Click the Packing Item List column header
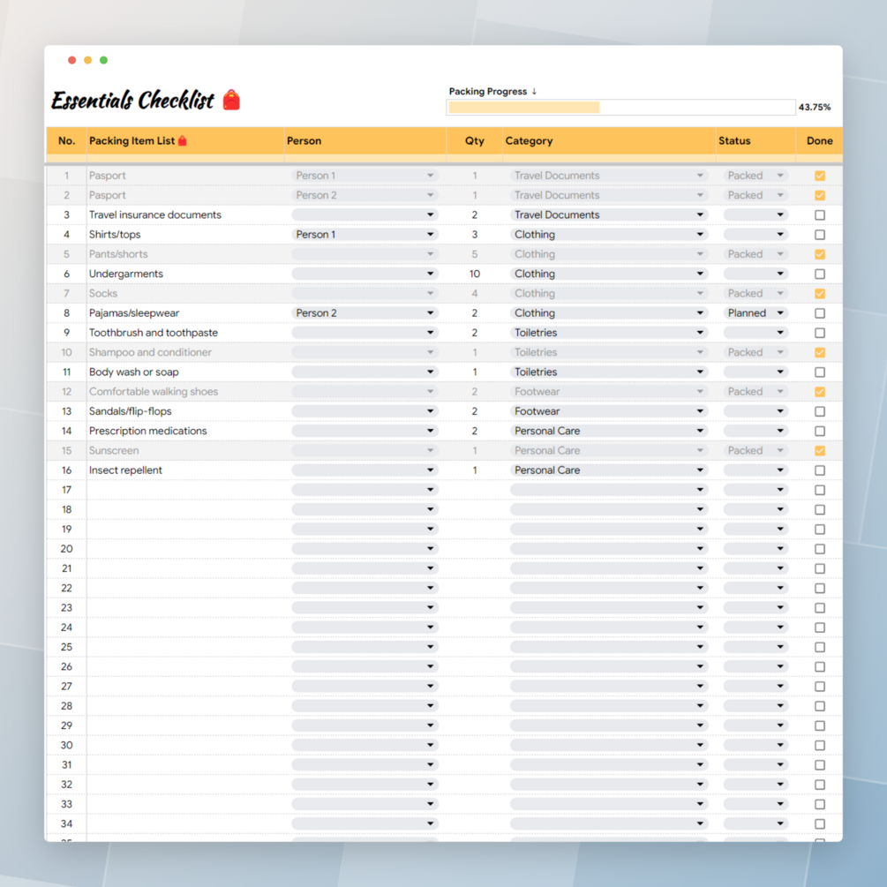 coord(184,141)
